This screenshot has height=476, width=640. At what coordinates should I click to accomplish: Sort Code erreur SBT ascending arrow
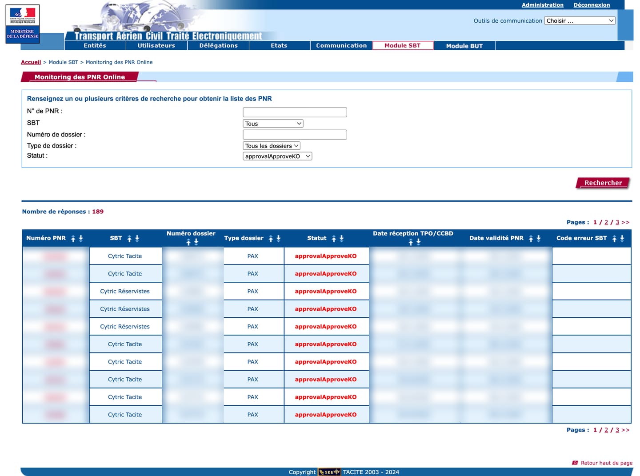[614, 239]
